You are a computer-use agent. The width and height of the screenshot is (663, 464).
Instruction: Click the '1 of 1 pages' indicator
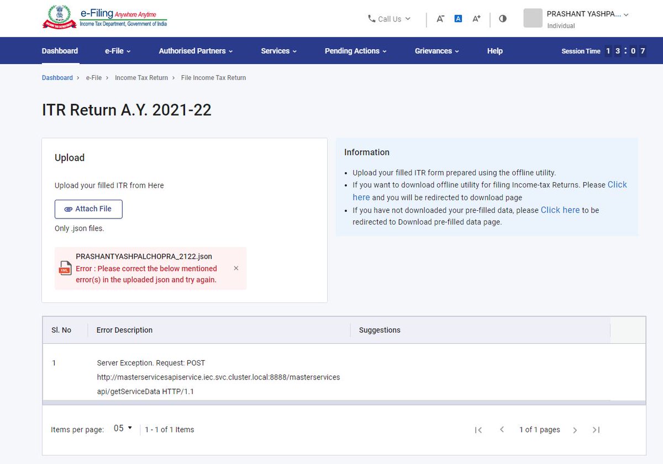click(539, 430)
